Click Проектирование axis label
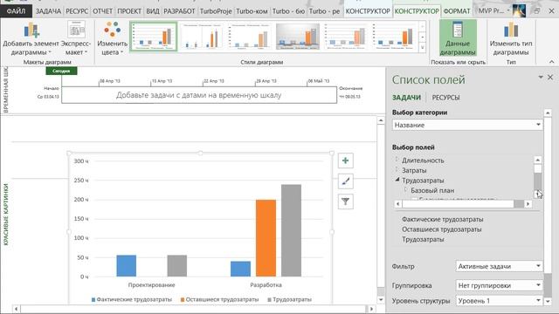Viewport: 559px width, 314px height. tap(151, 285)
